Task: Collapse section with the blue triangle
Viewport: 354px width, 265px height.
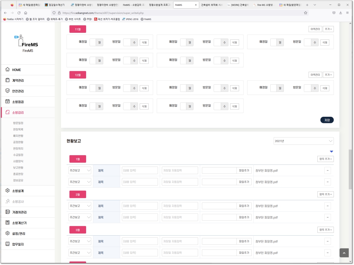Action: click(331, 152)
